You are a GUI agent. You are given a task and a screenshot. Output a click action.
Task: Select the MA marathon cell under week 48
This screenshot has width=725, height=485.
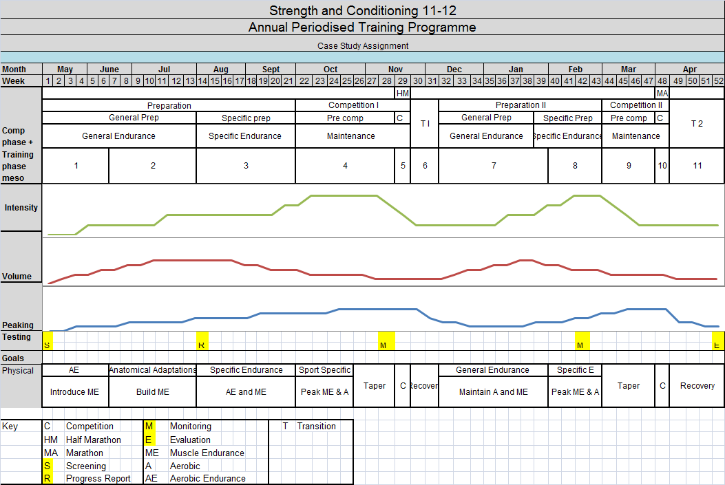663,93
